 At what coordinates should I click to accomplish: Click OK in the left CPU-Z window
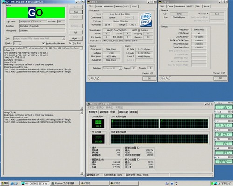(149, 78)
